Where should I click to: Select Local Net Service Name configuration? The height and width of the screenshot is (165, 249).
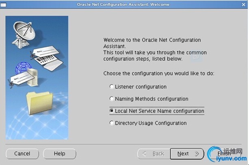click(112, 111)
